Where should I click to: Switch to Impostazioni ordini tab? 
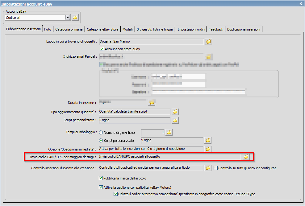(191, 29)
